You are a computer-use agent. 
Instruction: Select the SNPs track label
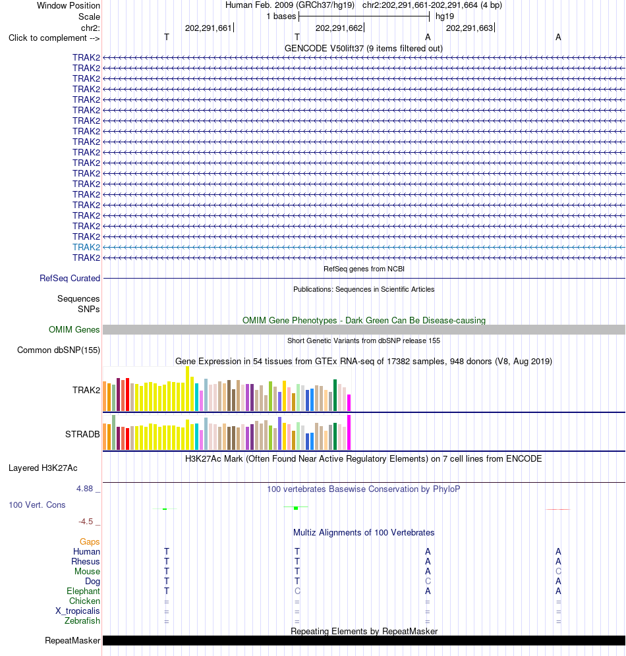tap(89, 309)
